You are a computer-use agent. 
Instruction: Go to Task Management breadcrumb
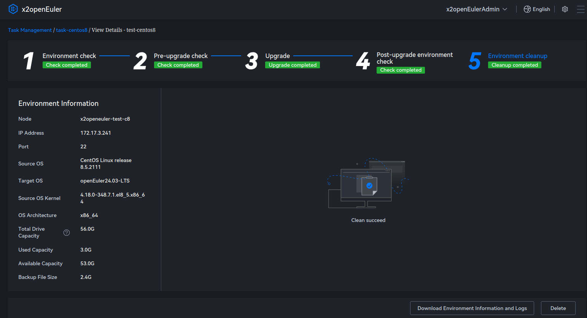pos(30,30)
